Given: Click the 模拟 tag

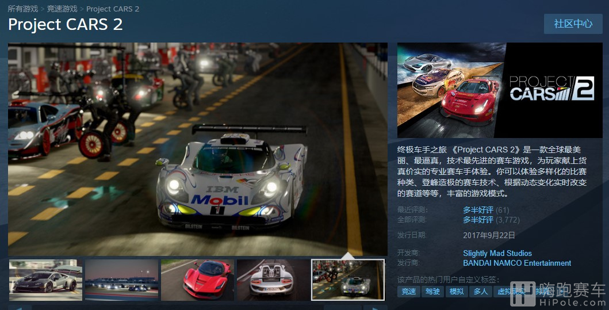Looking at the screenshot, I should point(457,292).
